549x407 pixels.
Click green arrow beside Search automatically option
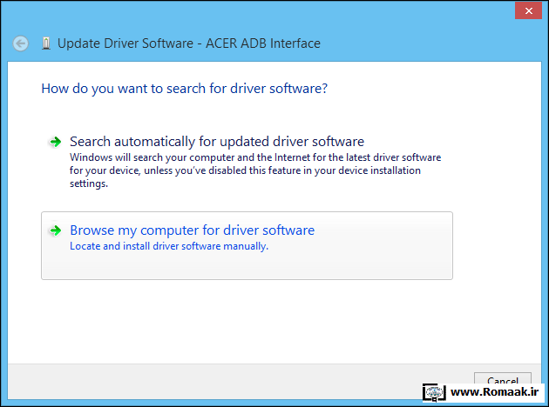(x=55, y=142)
